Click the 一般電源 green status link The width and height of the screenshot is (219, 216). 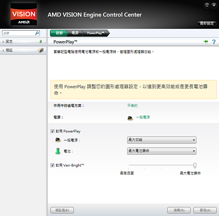click(x=143, y=117)
